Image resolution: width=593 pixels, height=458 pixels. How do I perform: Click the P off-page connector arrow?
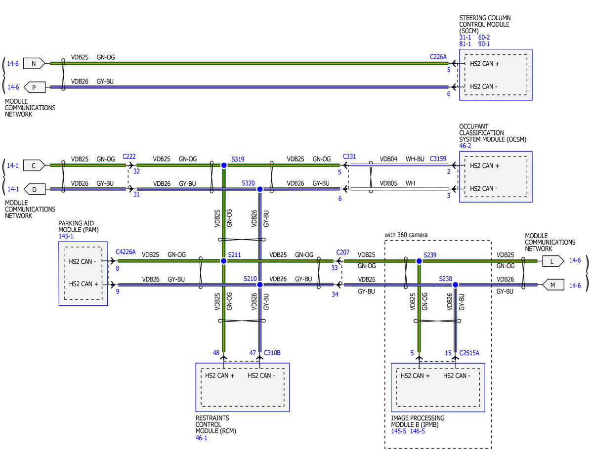coord(34,87)
